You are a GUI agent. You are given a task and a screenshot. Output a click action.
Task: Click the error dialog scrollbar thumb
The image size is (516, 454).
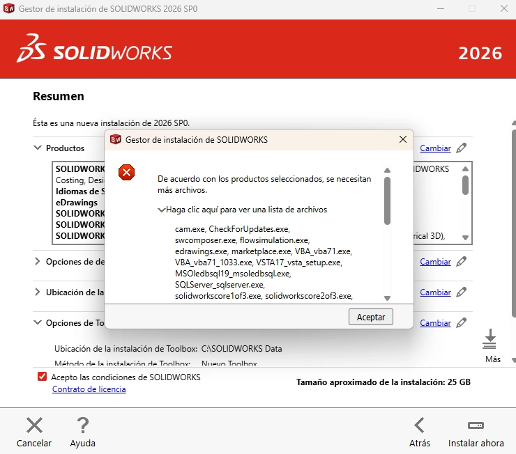387,201
